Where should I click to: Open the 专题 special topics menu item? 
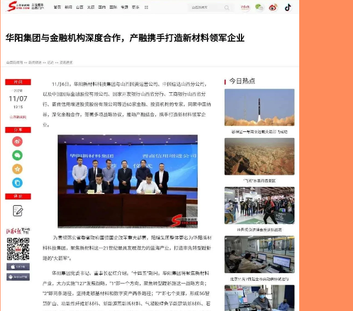point(125,7)
